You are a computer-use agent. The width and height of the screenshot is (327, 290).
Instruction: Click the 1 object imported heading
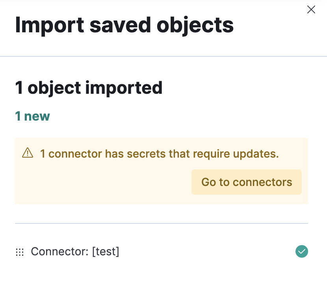[x=89, y=87]
